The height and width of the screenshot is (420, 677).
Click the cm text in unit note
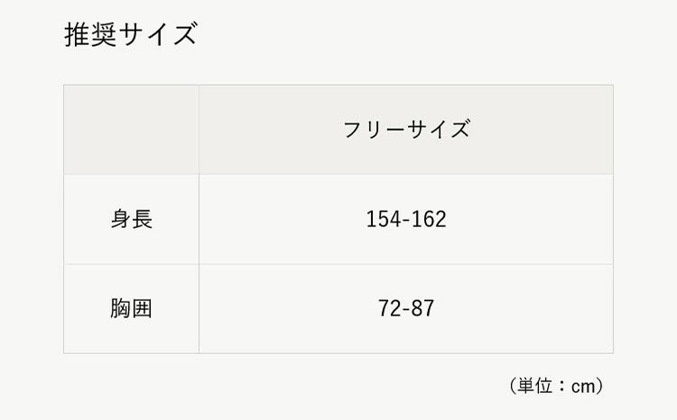[584, 386]
